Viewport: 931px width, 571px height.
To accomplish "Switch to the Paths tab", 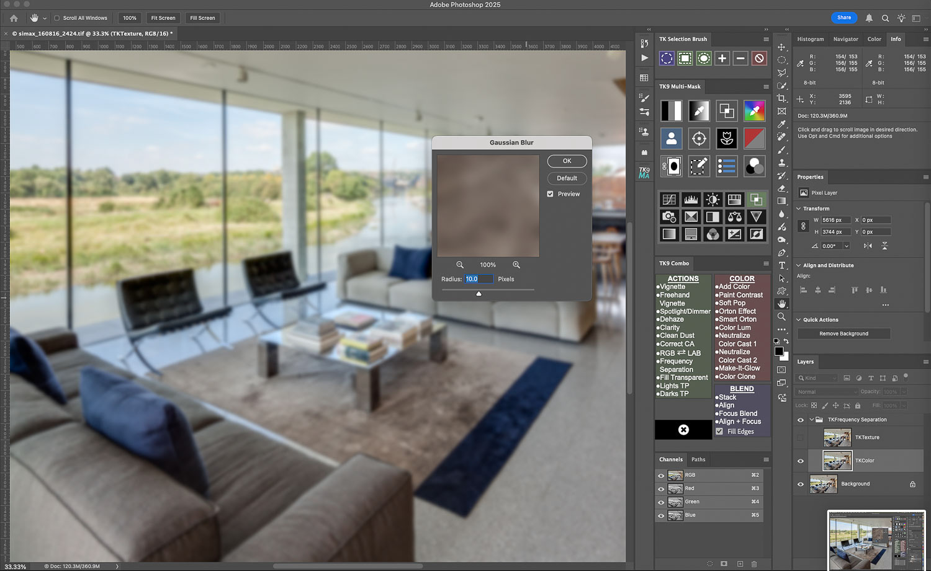I will 698,460.
